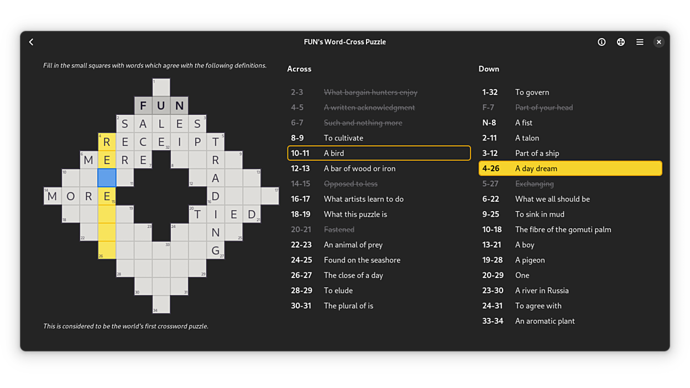Click the rightmost cell numbered 17

click(x=270, y=196)
